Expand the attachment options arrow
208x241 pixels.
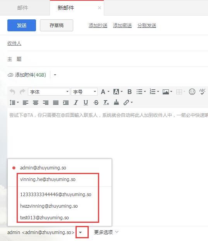tap(55, 75)
